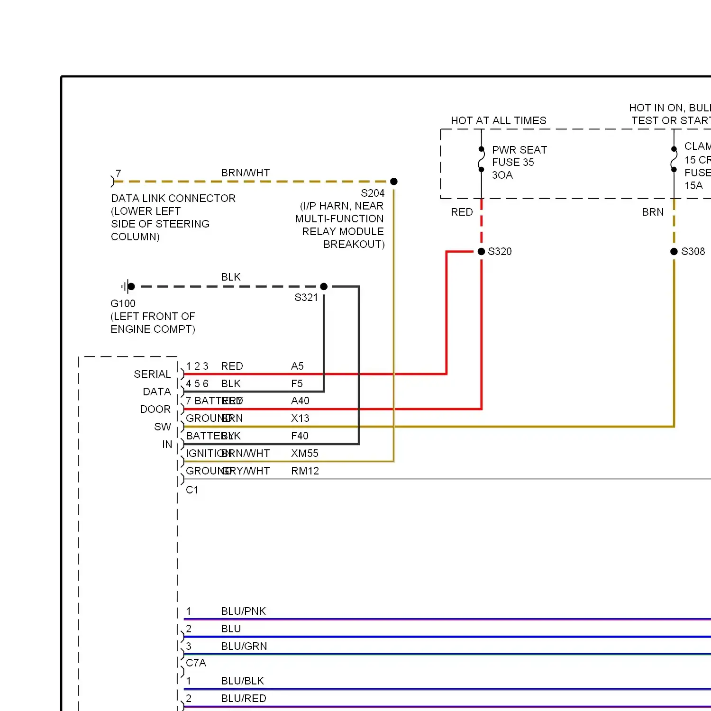
Task: Click the GRY/WHT wire label
Action: pyautogui.click(x=246, y=471)
